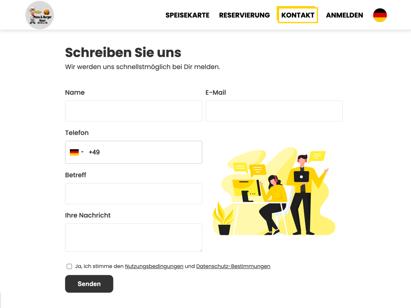The width and height of the screenshot is (411, 308).
Task: Focus the E-Mail input field
Action: click(274, 111)
